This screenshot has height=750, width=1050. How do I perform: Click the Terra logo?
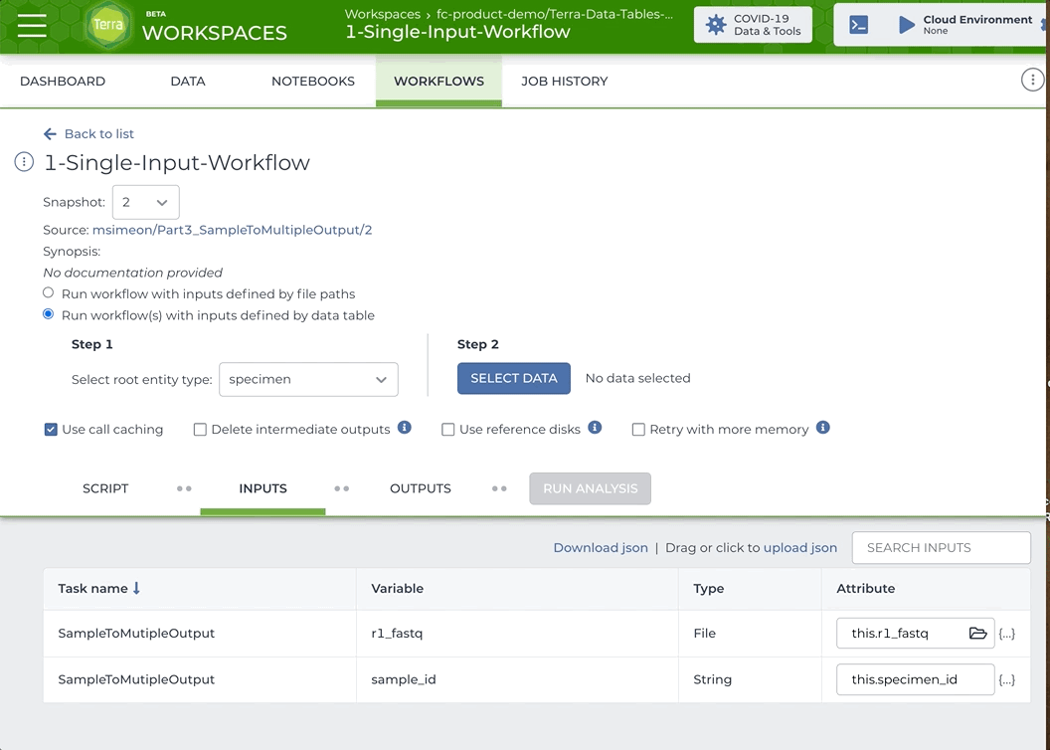(107, 26)
